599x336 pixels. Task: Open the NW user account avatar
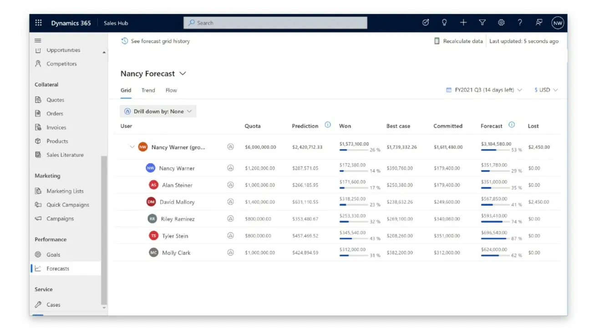tap(558, 23)
